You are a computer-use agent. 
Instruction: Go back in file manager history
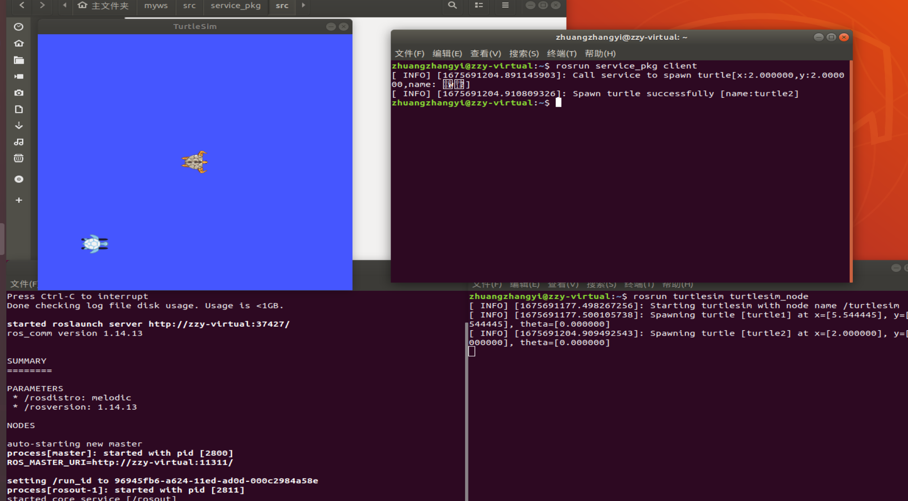22,5
